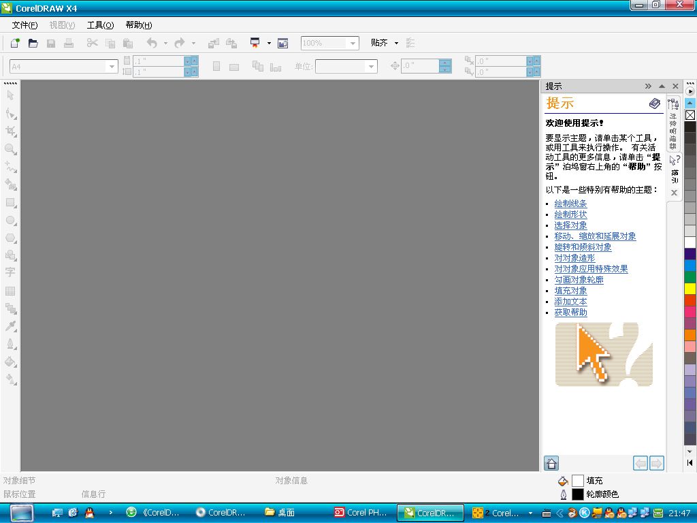This screenshot has width=697, height=523.
Task: Open the application launcher dropdown arrow
Action: (x=269, y=43)
